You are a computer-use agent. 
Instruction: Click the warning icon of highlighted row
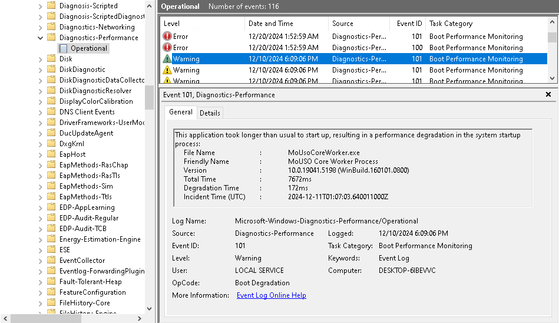click(167, 58)
